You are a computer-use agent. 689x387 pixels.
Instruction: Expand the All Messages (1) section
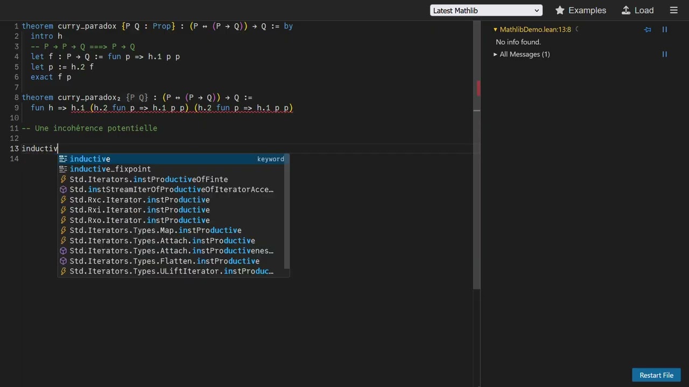[x=495, y=54]
